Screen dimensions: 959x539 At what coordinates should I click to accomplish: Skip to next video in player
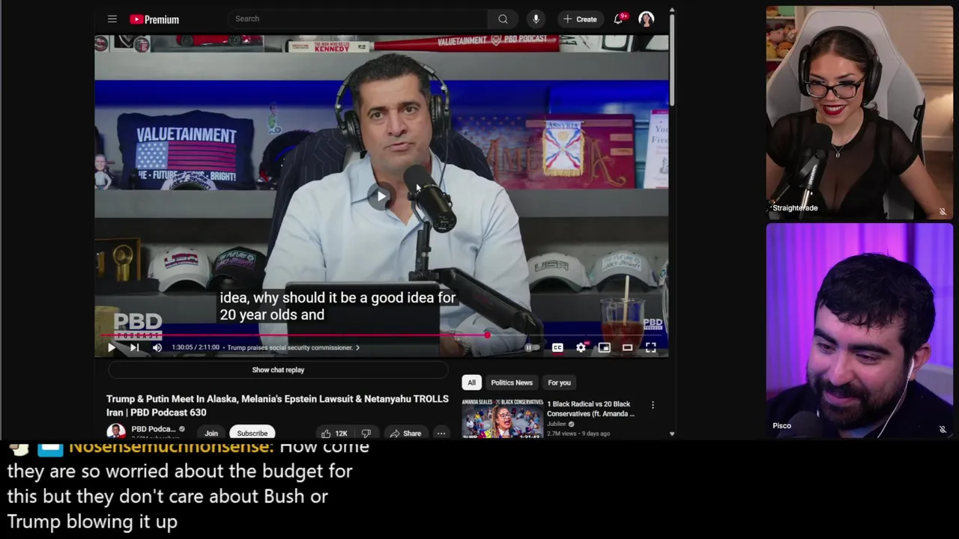(x=134, y=347)
